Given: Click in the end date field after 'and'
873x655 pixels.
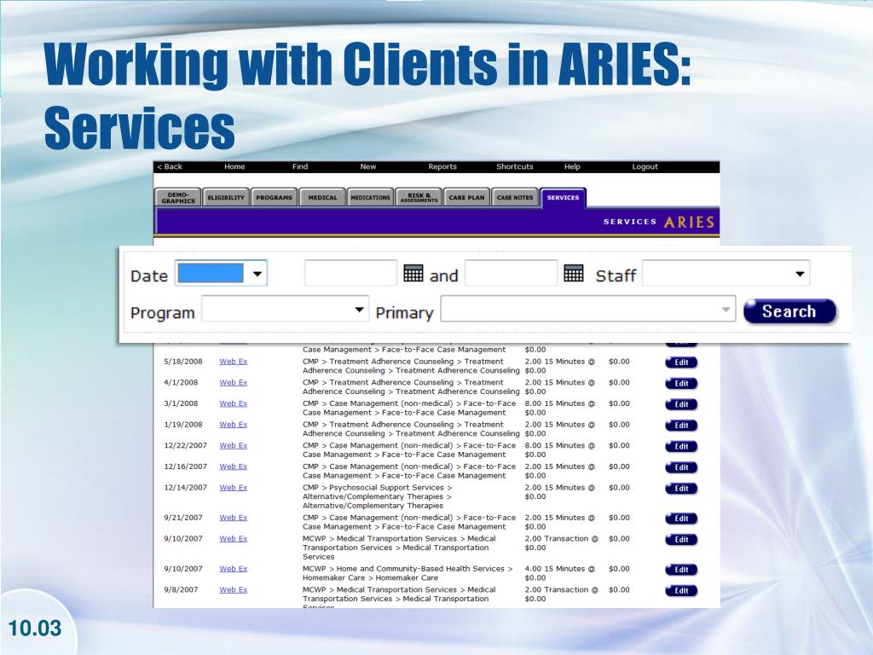Looking at the screenshot, I should pos(512,274).
